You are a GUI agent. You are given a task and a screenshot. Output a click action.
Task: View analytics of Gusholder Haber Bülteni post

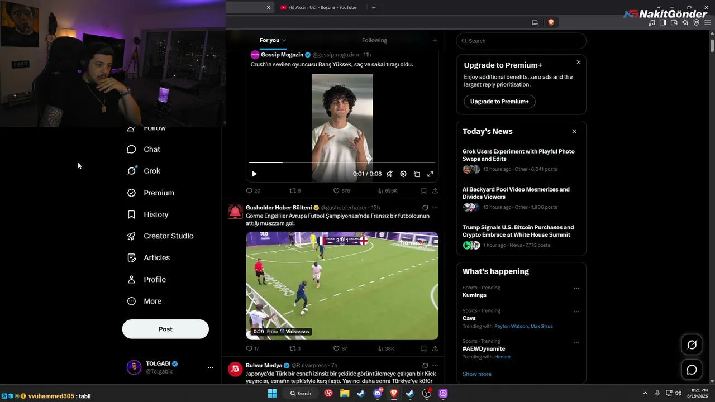pyautogui.click(x=386, y=348)
